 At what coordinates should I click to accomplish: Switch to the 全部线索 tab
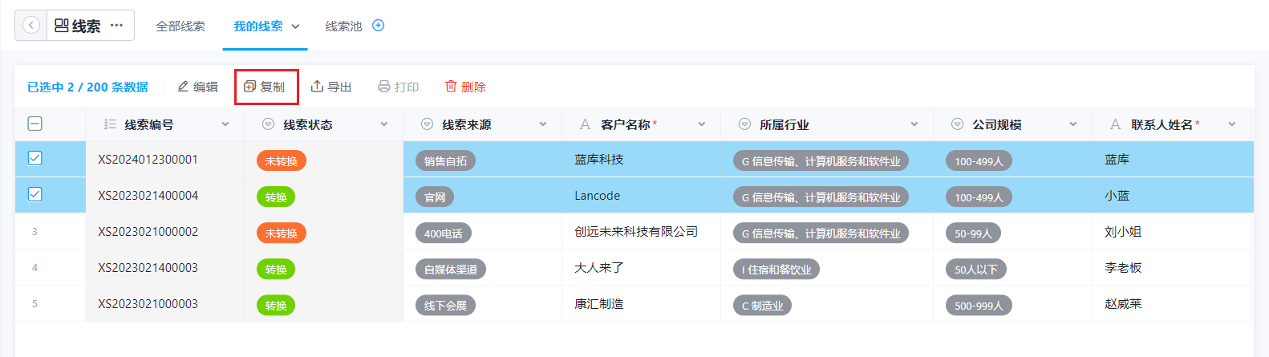[180, 26]
